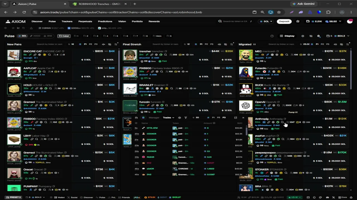Copy the ENCORE CAT contract address icon
357x200 pixels.
pyautogui.click(x=63, y=51)
